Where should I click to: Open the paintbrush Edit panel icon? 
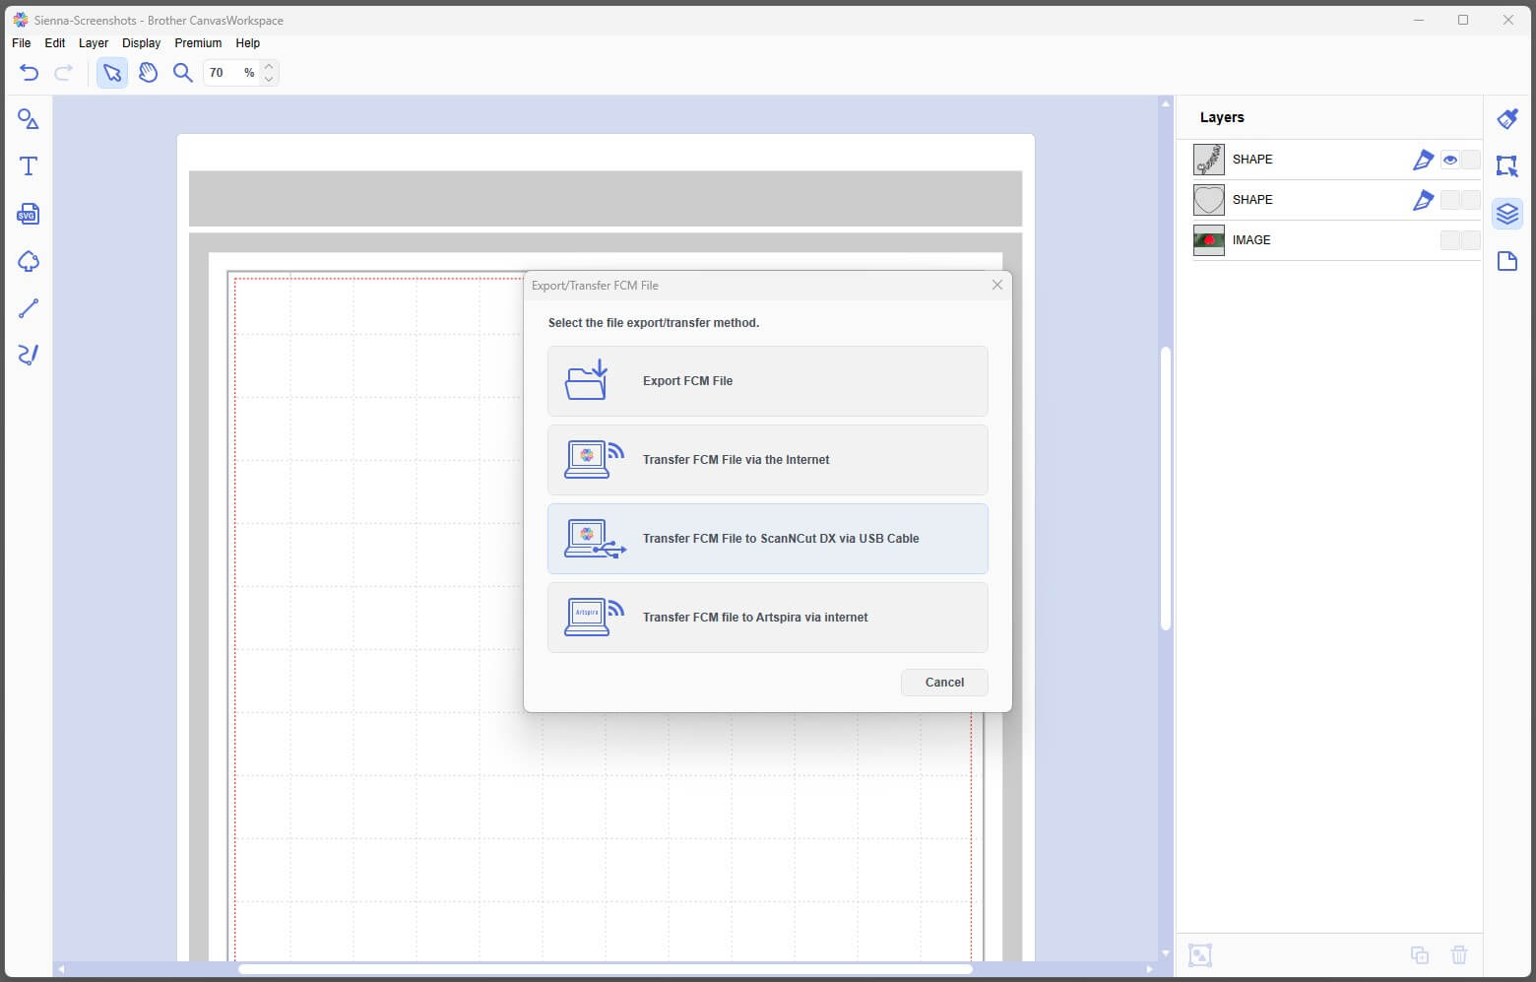click(1507, 119)
